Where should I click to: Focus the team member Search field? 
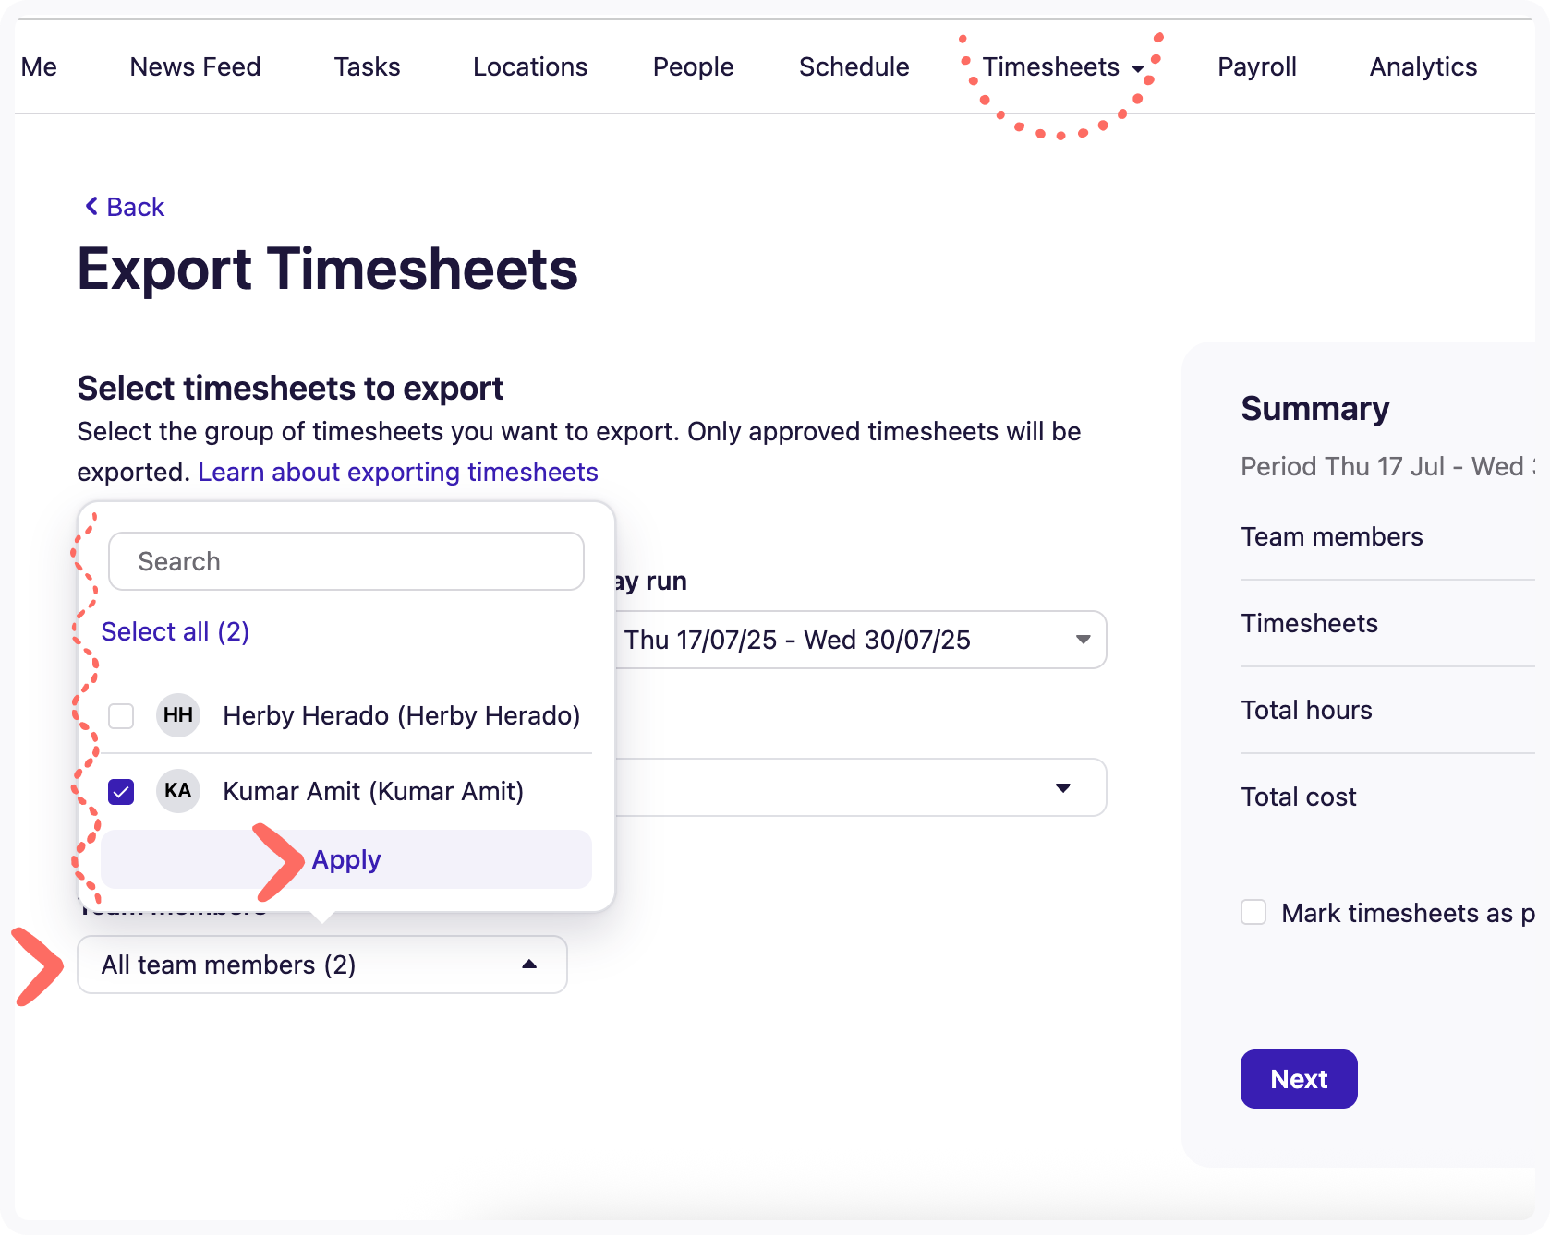point(346,561)
